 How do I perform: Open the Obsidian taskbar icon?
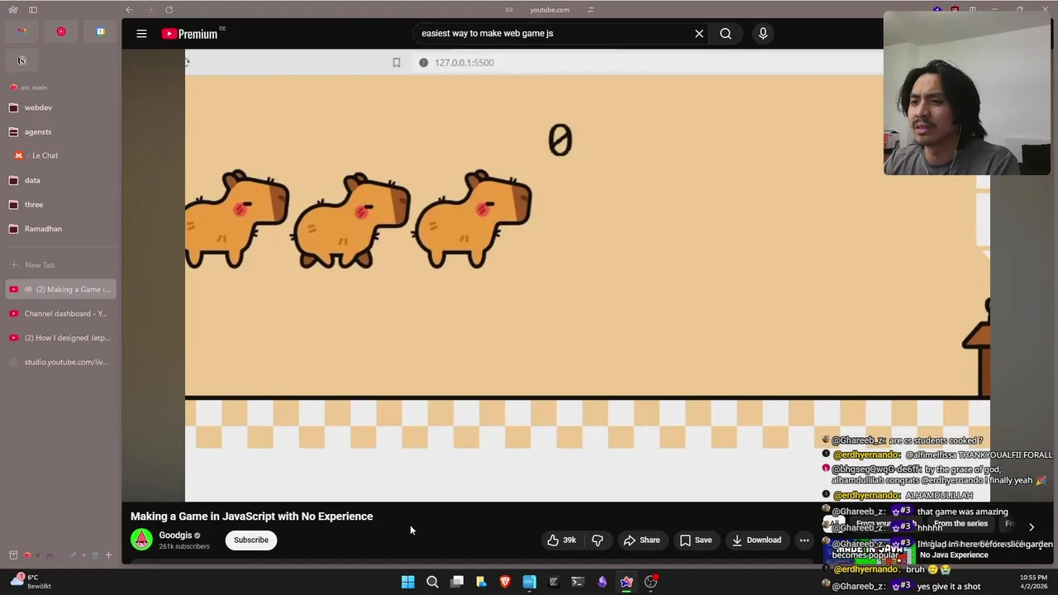602,582
